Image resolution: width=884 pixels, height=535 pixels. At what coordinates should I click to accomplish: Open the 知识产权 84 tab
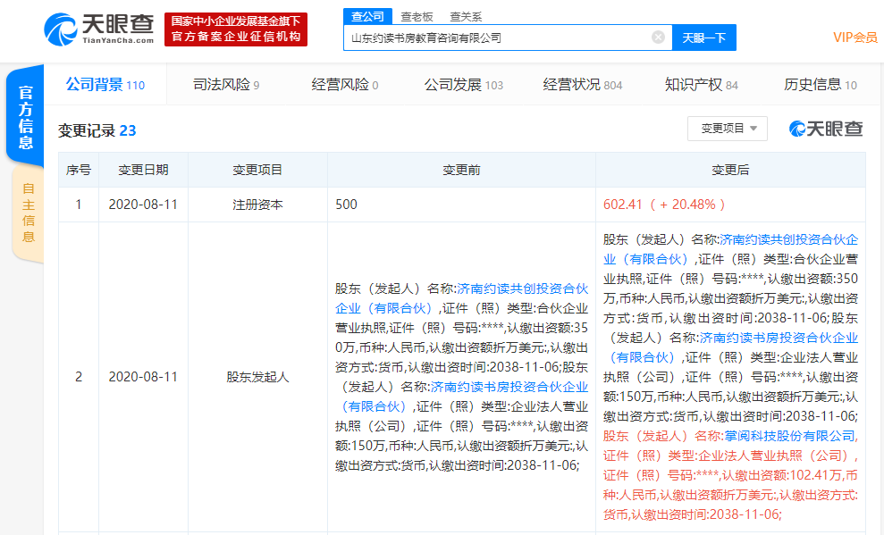tap(702, 85)
